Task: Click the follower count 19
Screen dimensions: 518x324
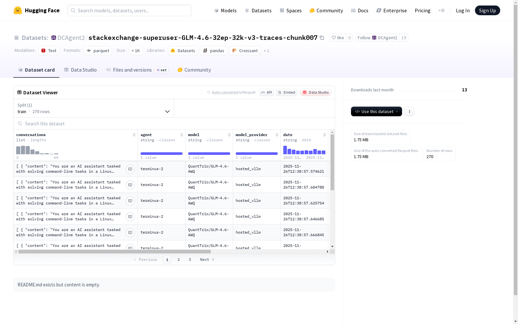Action: [404, 38]
